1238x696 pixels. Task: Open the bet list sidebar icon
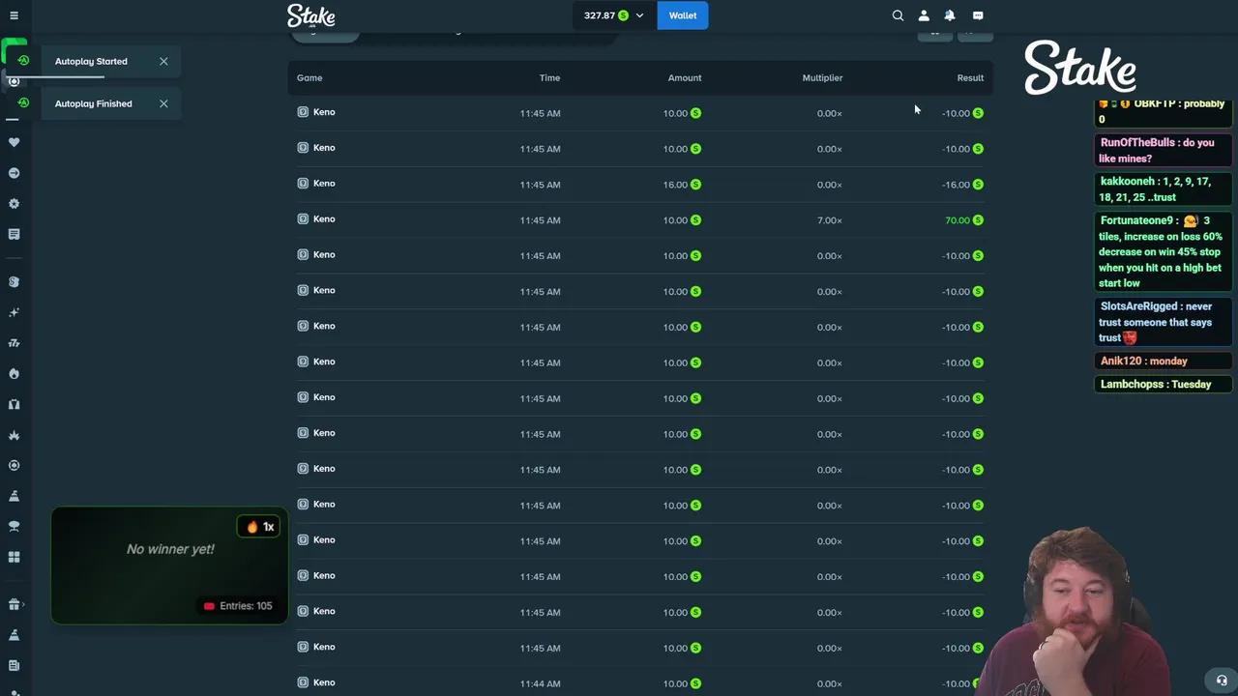pyautogui.click(x=14, y=234)
